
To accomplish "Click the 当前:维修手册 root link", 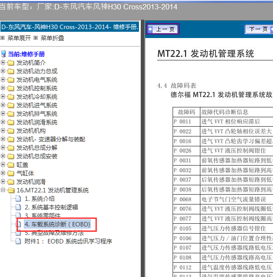I will [x=26, y=54].
